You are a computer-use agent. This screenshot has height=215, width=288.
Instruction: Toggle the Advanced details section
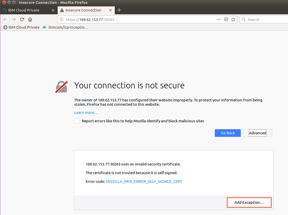(x=257, y=133)
